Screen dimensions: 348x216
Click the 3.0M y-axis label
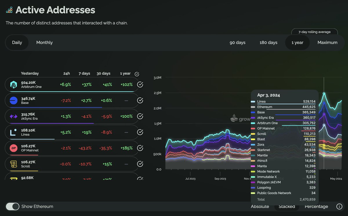coord(157,78)
